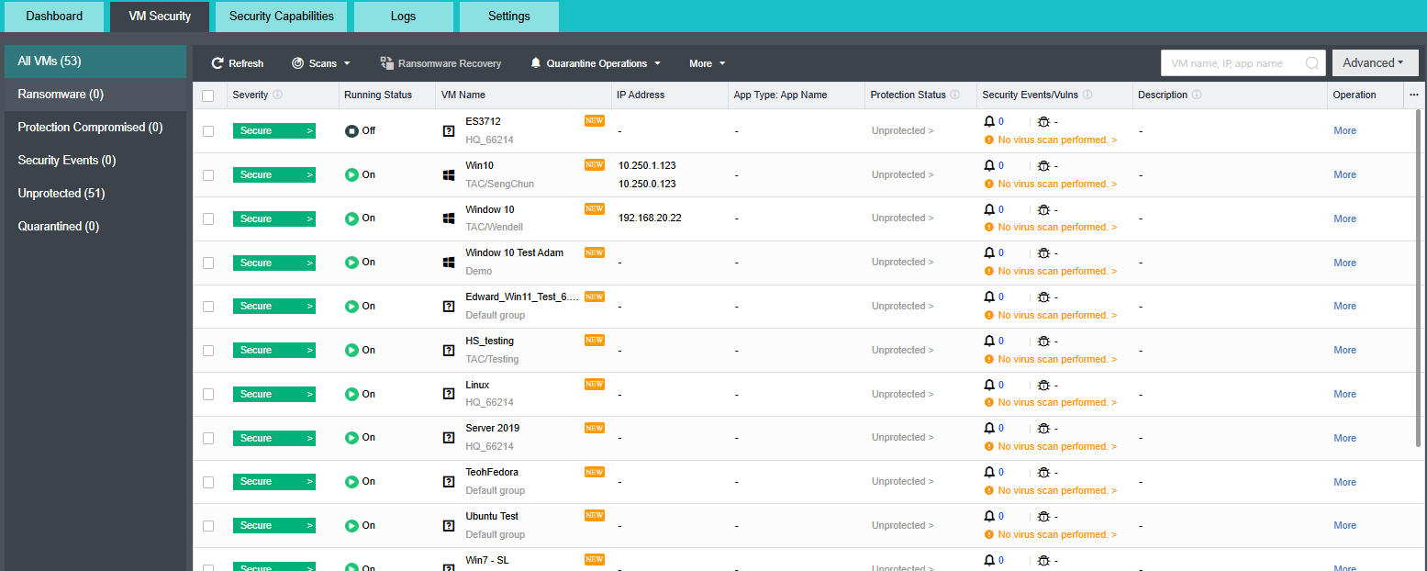Expand the Quarantine Operations dropdown
Screen dimensions: 1427x571
point(596,63)
